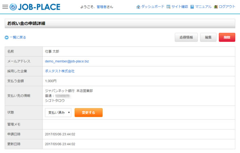240x153 pixels.
Task: Click the logout door icon
Action: tap(216, 7)
